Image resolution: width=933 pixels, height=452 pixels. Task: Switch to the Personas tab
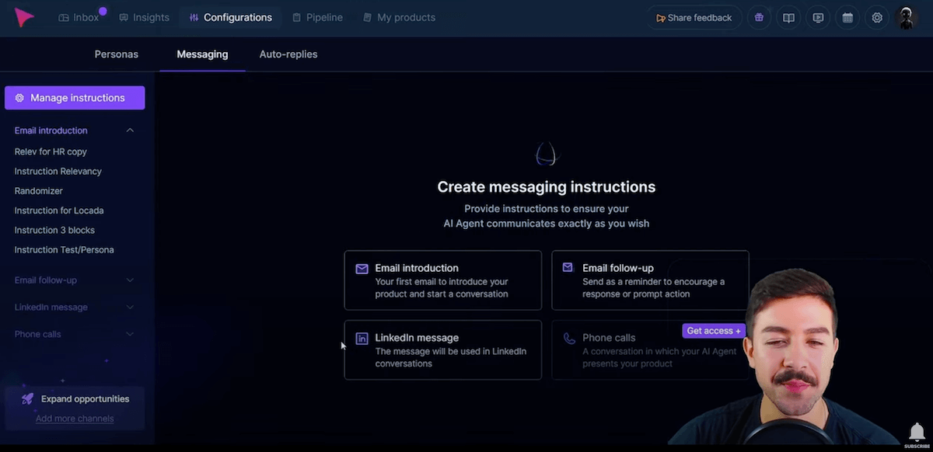[x=117, y=54]
